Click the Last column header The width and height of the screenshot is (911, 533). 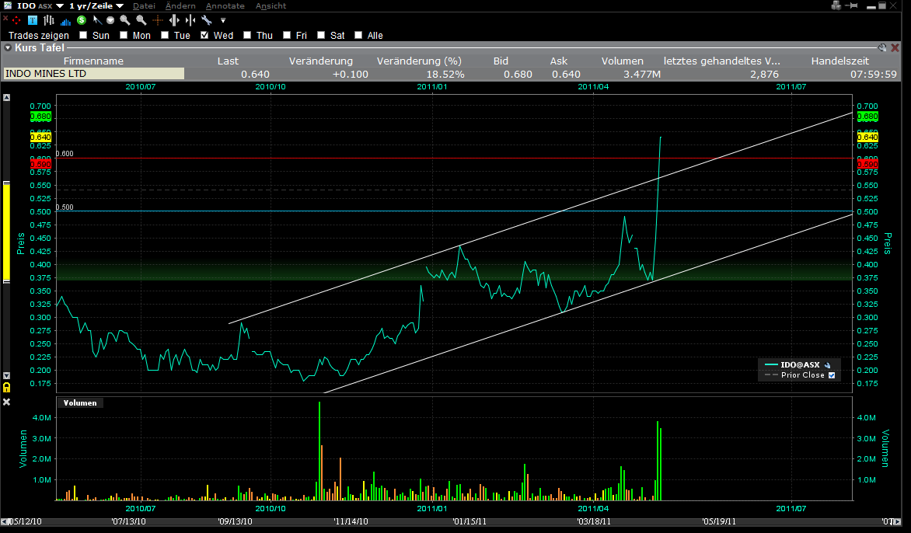[x=228, y=61]
